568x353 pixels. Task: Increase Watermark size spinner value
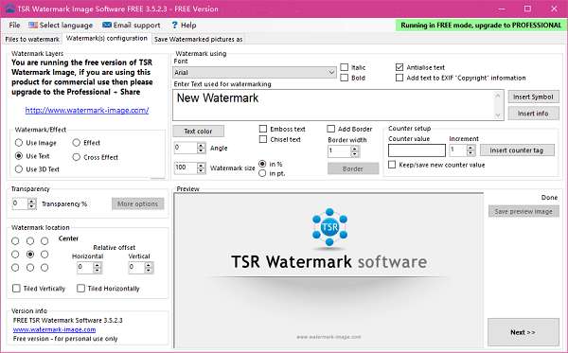[x=201, y=165]
